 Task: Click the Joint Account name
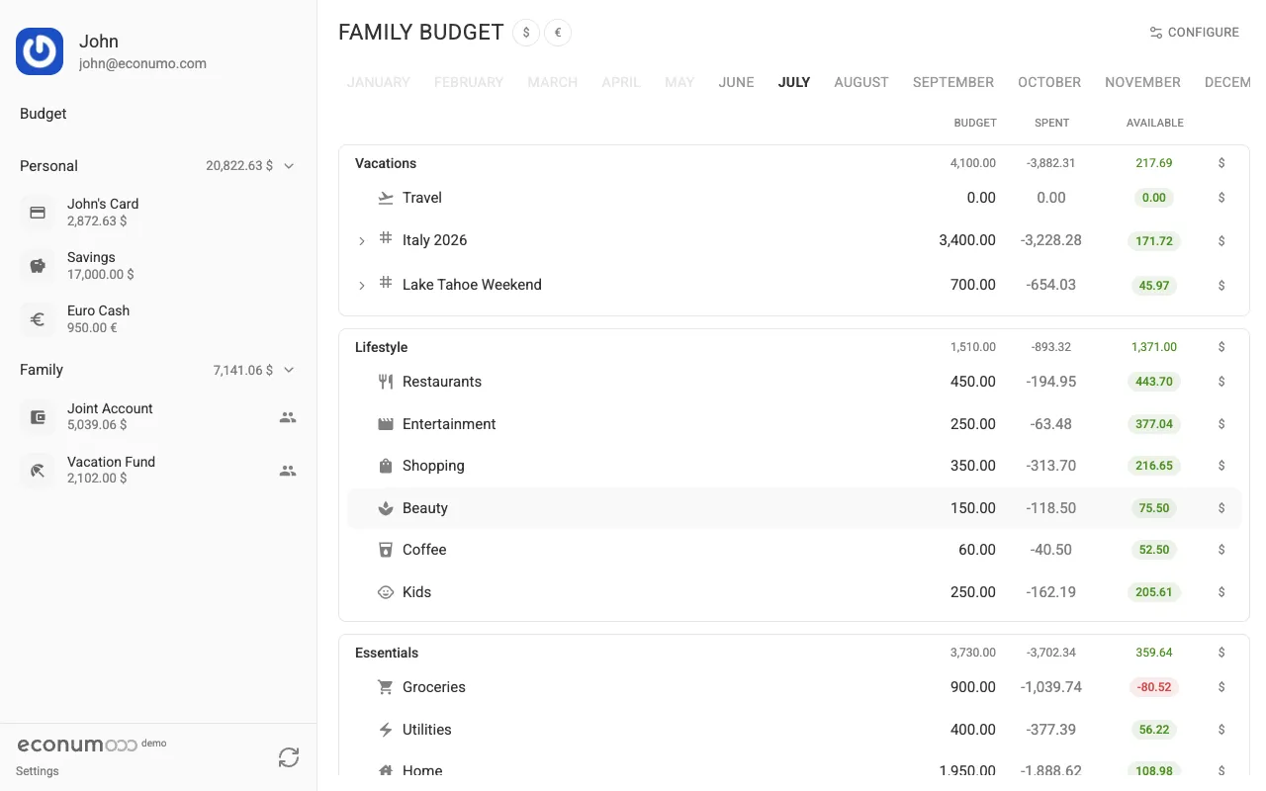(110, 408)
